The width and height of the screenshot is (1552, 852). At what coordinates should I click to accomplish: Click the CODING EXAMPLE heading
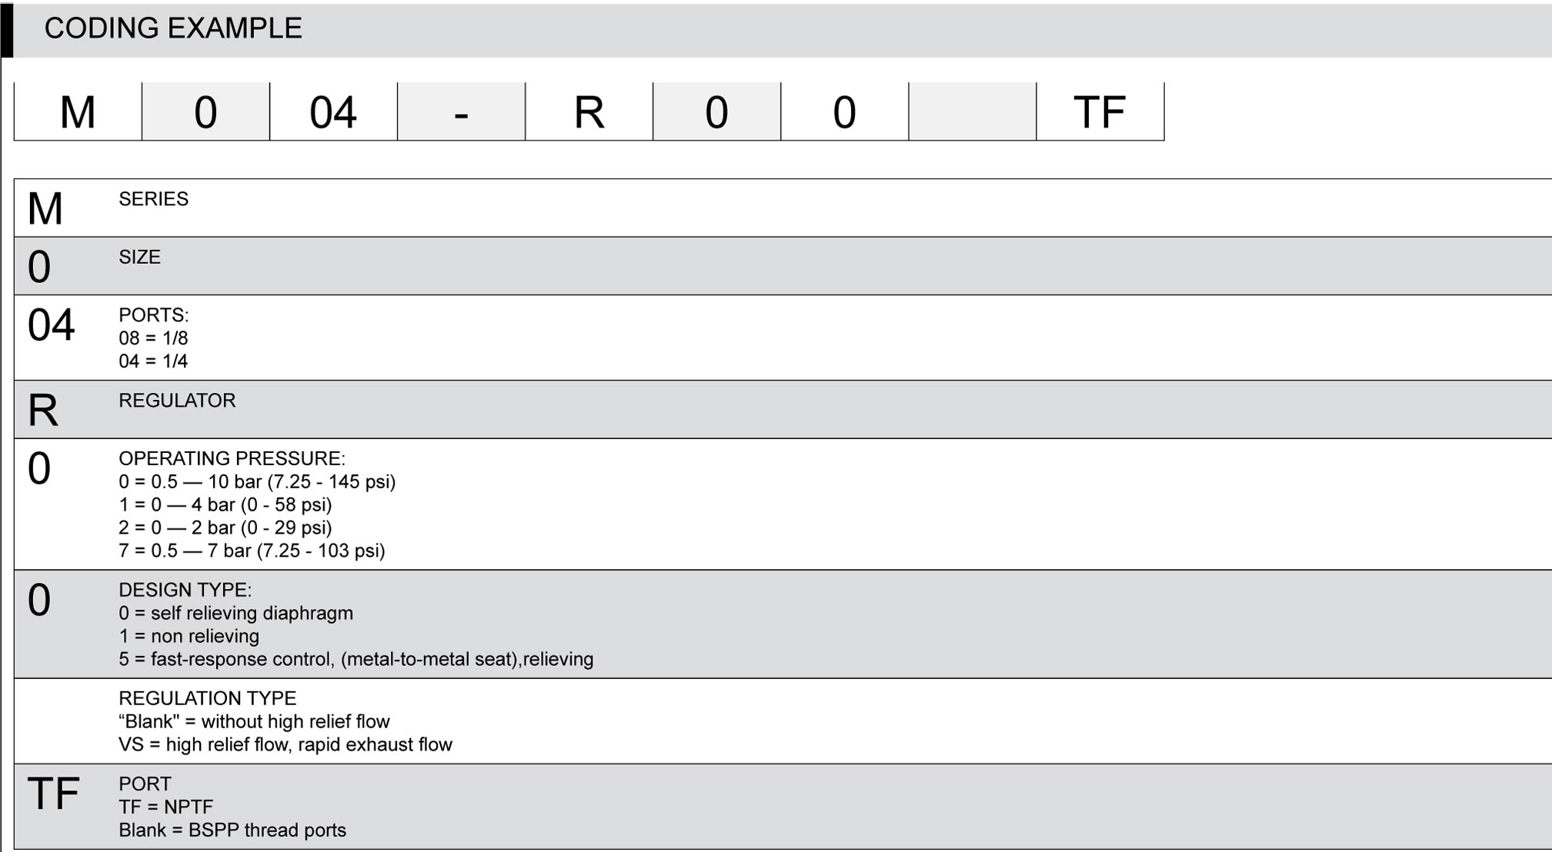pyautogui.click(x=172, y=28)
